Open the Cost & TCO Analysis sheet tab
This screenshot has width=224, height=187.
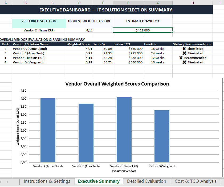[196, 181]
